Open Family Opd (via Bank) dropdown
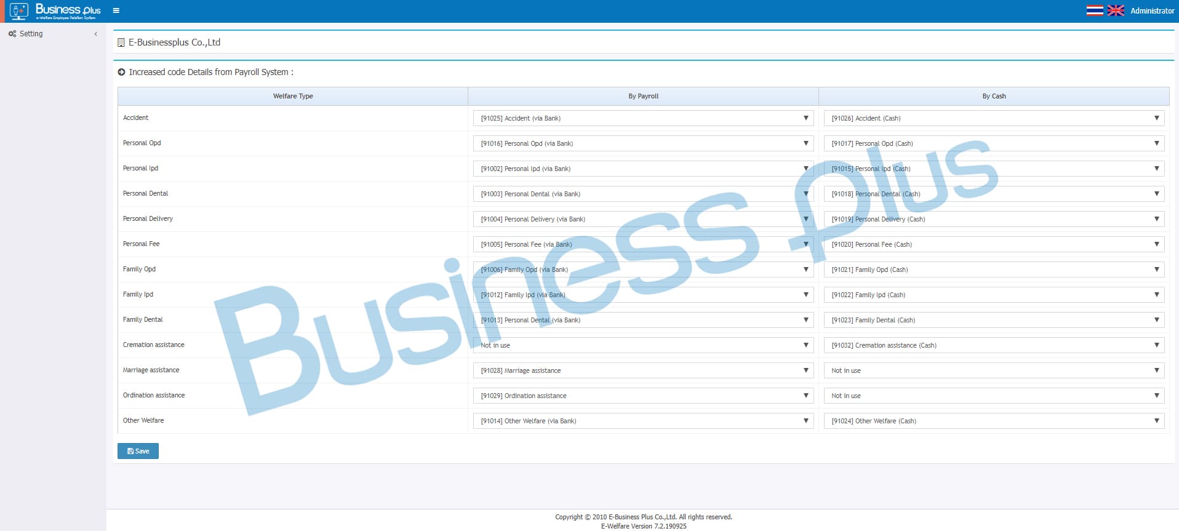The width and height of the screenshot is (1179, 531). (x=643, y=269)
